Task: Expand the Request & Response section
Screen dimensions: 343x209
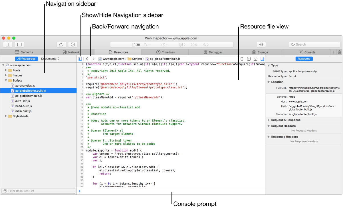Action: coord(269,120)
